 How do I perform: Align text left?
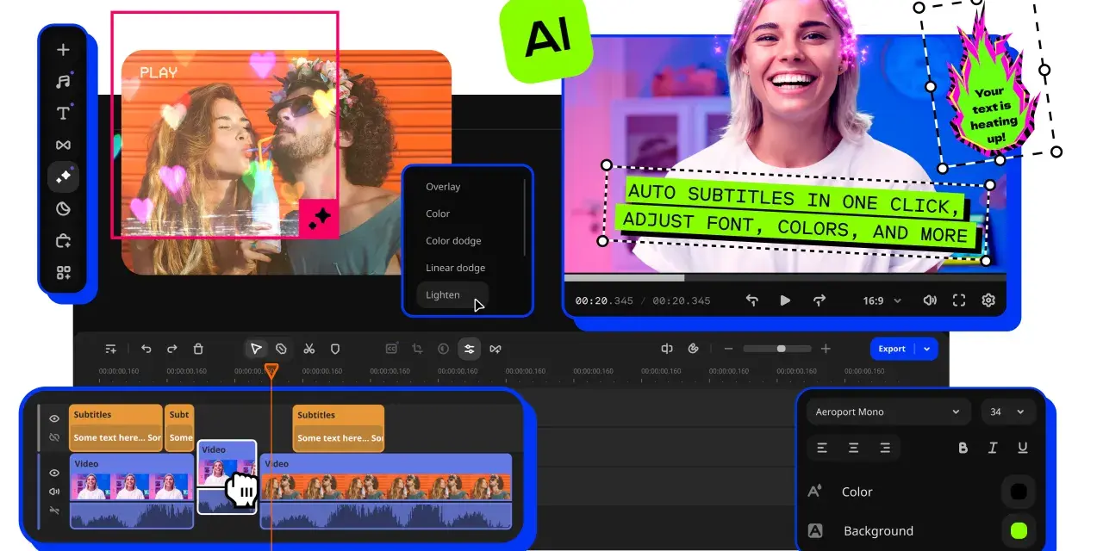coord(822,448)
